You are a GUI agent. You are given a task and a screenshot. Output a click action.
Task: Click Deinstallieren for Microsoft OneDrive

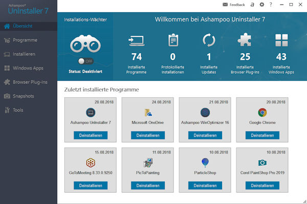click(148, 135)
